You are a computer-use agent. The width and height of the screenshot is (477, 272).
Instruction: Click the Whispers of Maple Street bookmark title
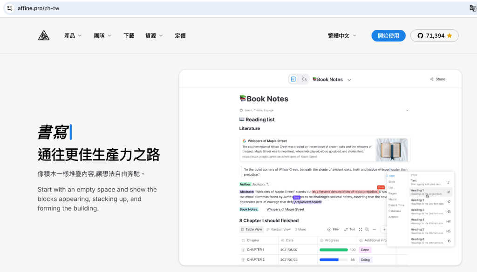point(267,141)
